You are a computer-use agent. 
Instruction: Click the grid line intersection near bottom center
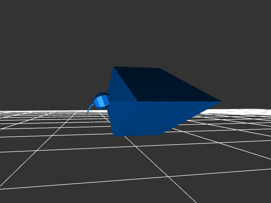pos(168,176)
